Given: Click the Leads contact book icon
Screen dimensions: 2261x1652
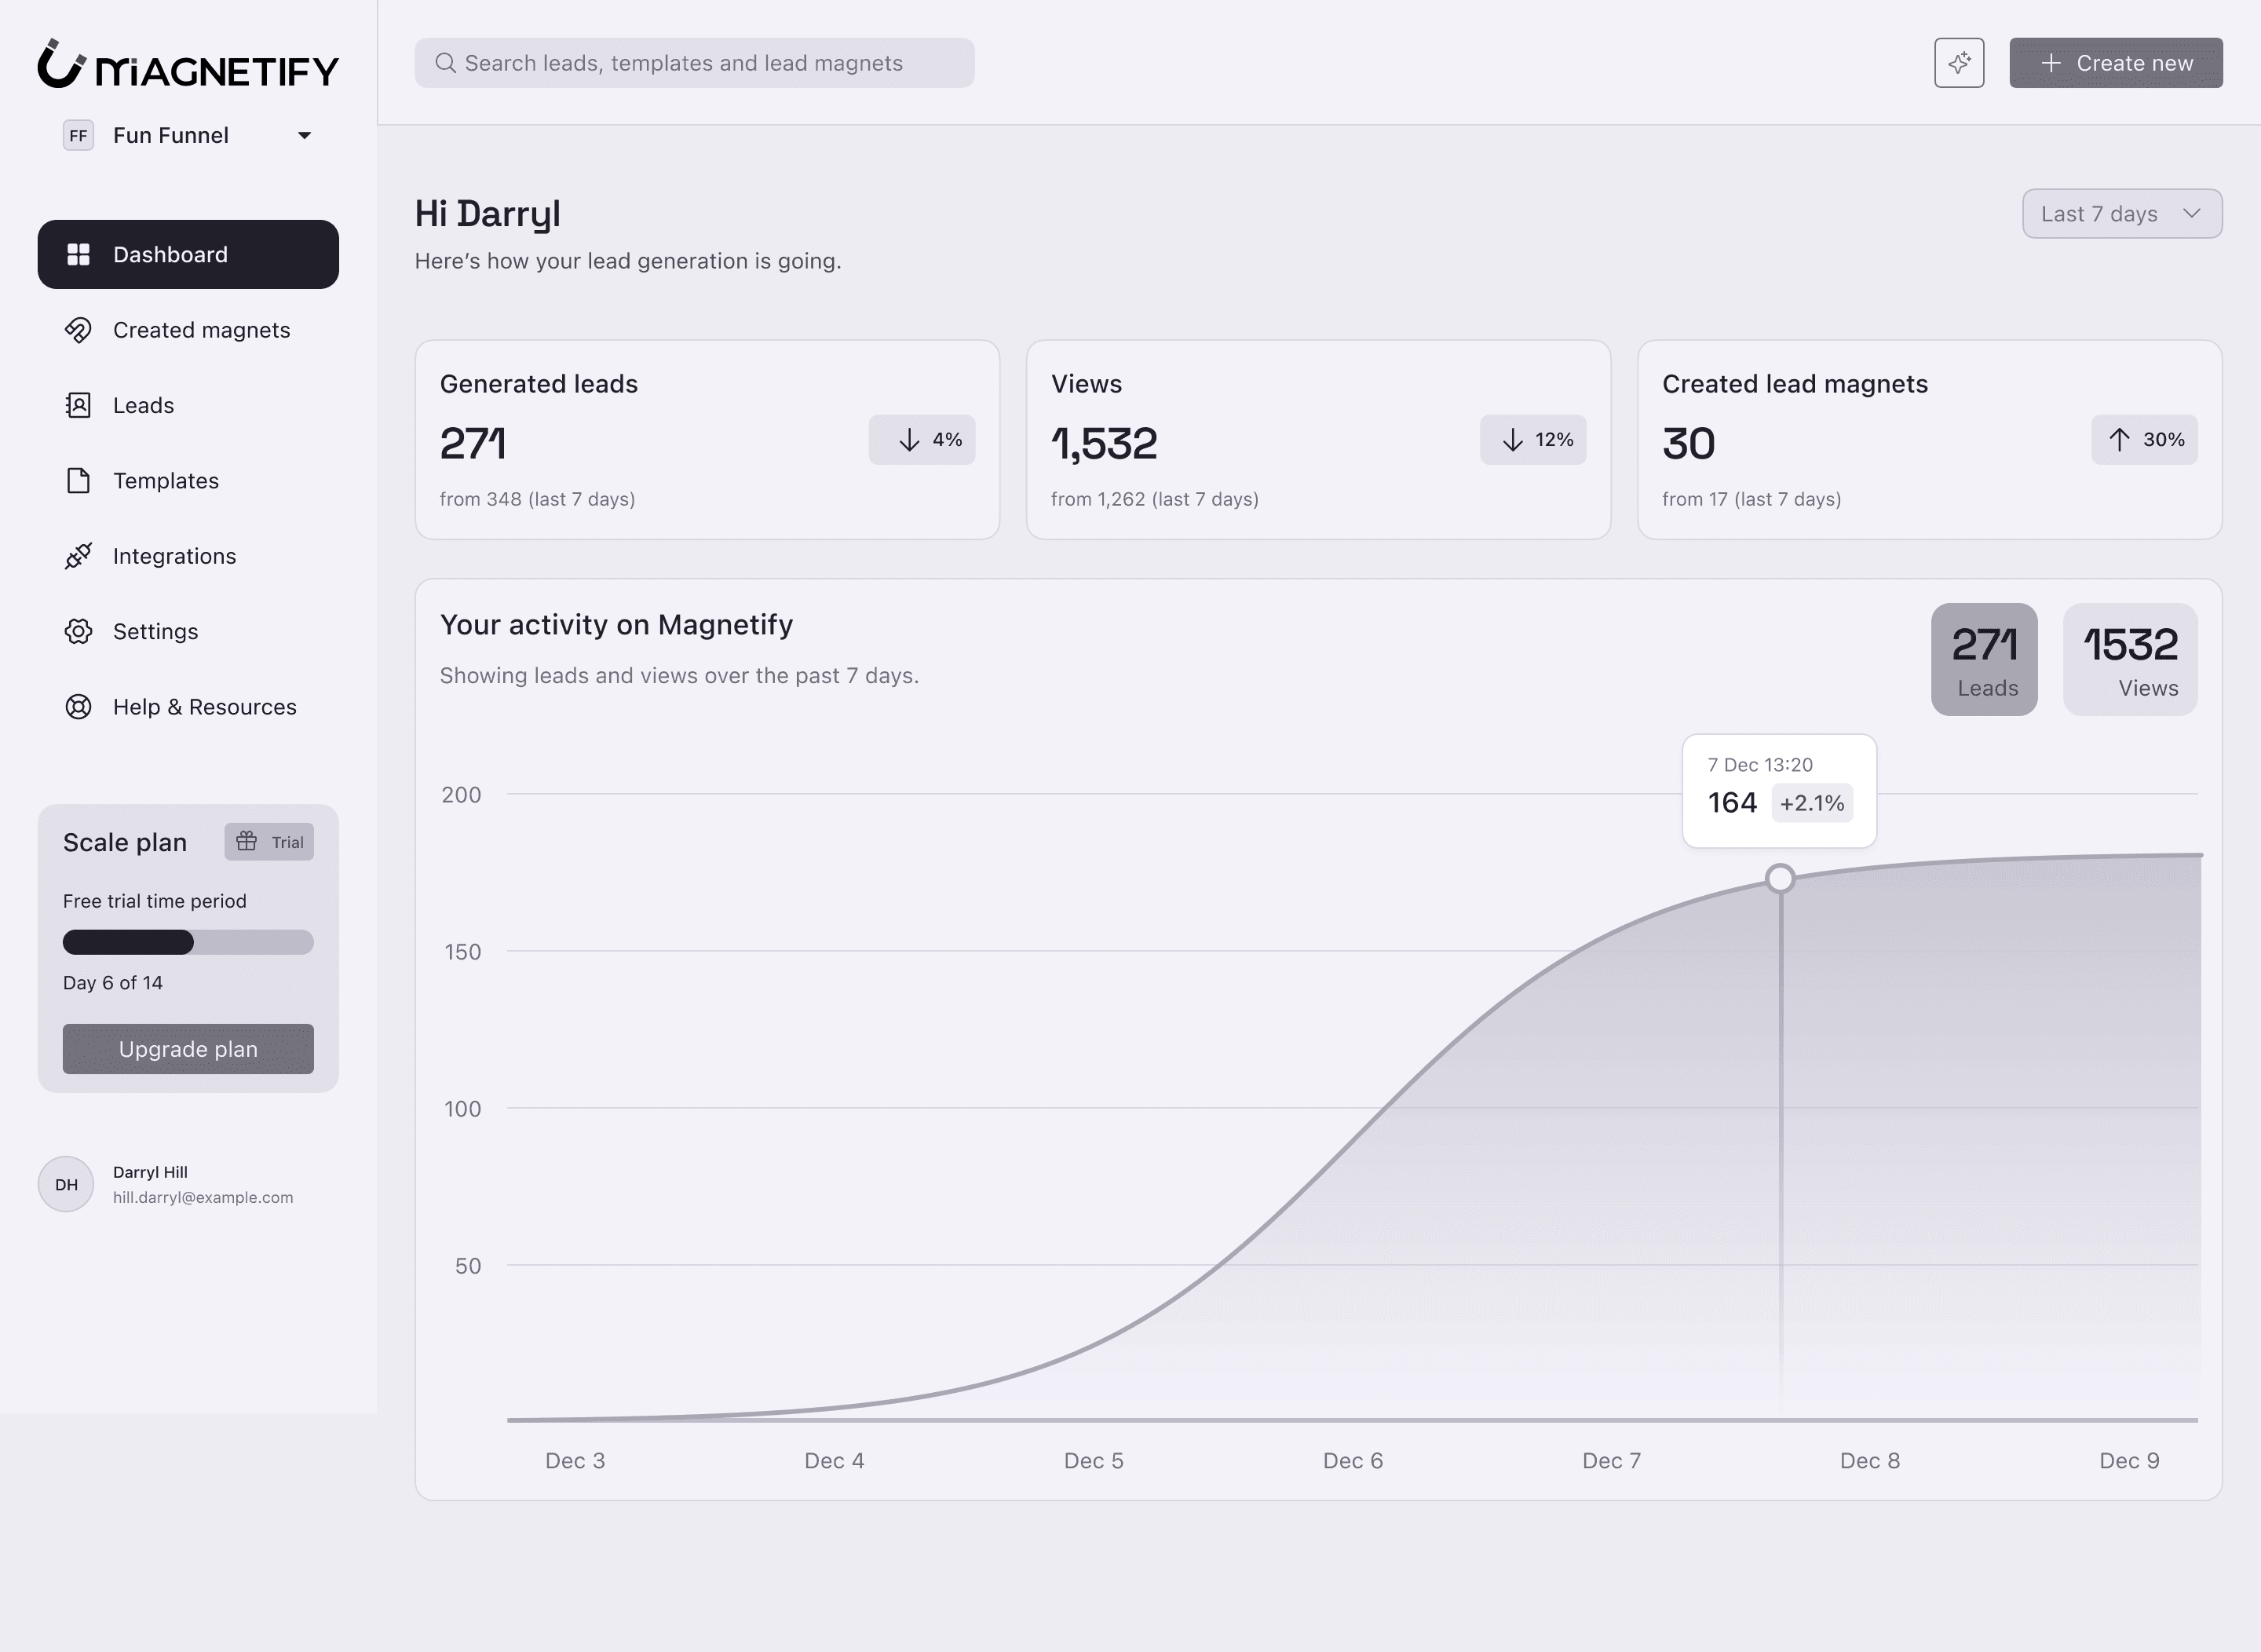Looking at the screenshot, I should [x=78, y=405].
